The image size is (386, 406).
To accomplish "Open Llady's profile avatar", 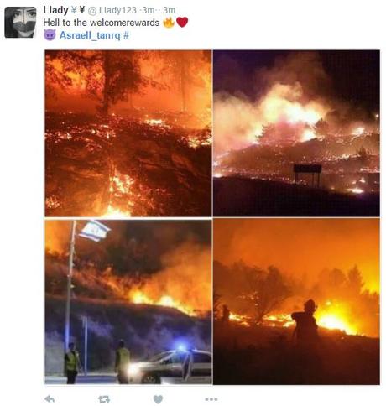I will (20, 22).
